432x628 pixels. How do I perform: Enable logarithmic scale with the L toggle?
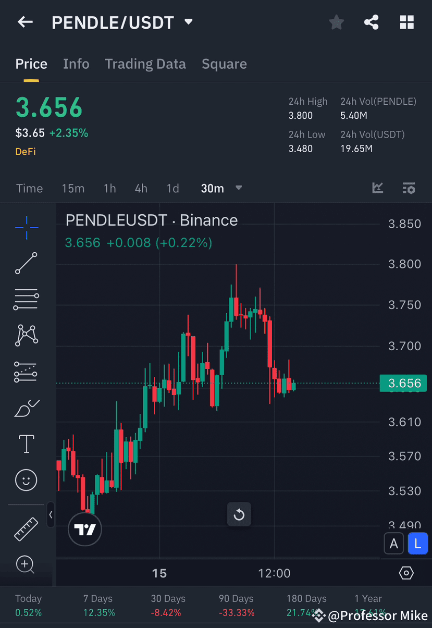pos(418,543)
